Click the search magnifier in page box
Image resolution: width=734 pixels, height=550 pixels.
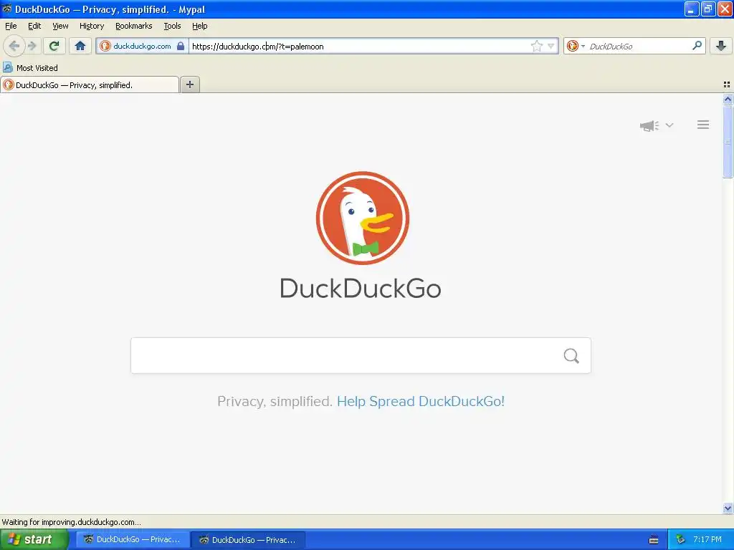[x=571, y=356]
